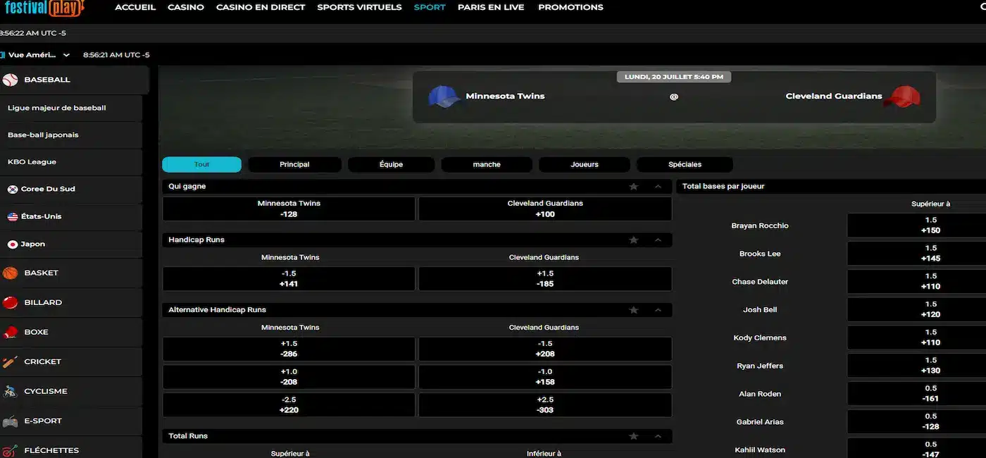The width and height of the screenshot is (986, 458).
Task: Favorite the Total Runs market star
Action: (x=633, y=436)
